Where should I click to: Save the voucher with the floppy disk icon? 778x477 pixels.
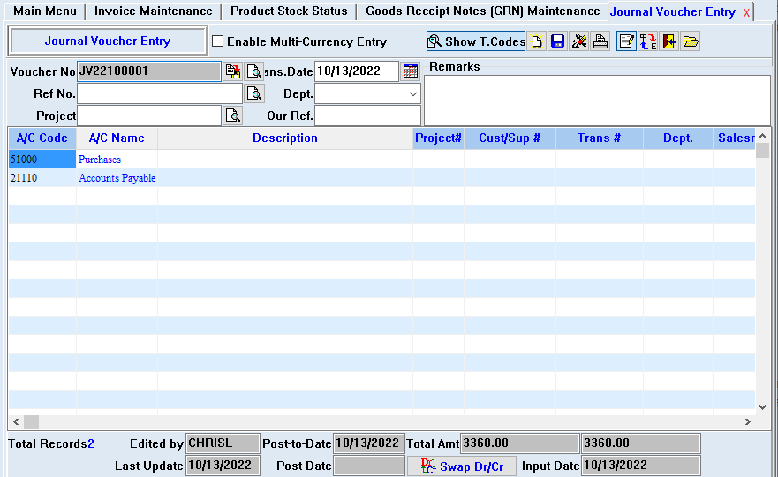[557, 41]
